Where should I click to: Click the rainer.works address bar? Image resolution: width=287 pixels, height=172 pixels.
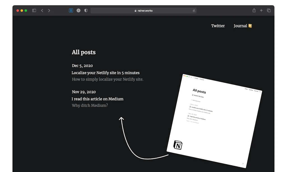tap(143, 11)
